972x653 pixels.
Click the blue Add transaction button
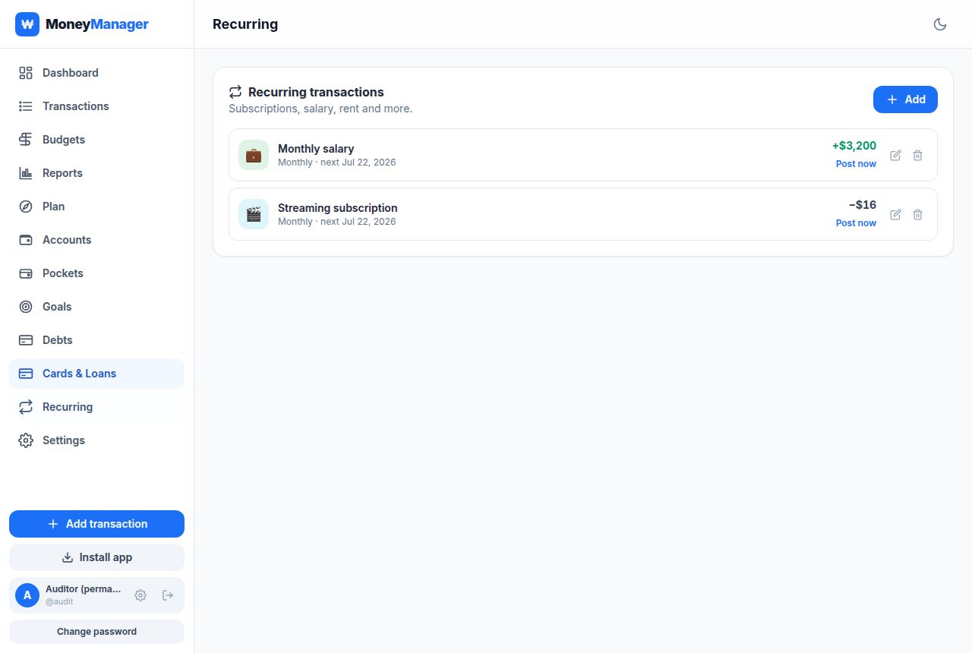point(96,524)
